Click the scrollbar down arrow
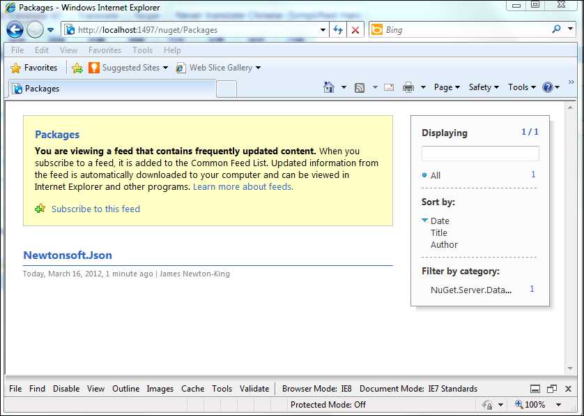Screen dimensions: 584x416 [x=570, y=369]
